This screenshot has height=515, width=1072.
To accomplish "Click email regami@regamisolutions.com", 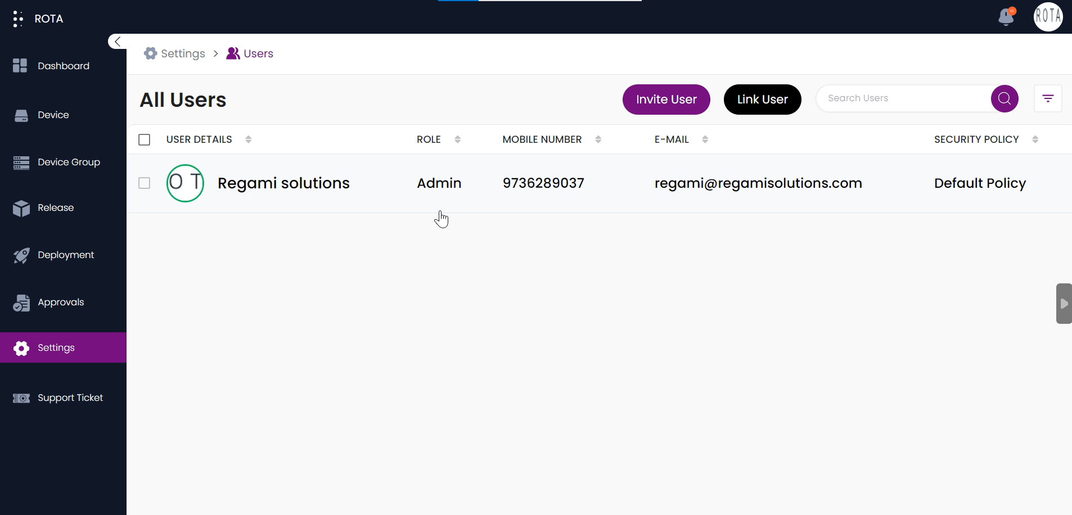I will (x=758, y=183).
